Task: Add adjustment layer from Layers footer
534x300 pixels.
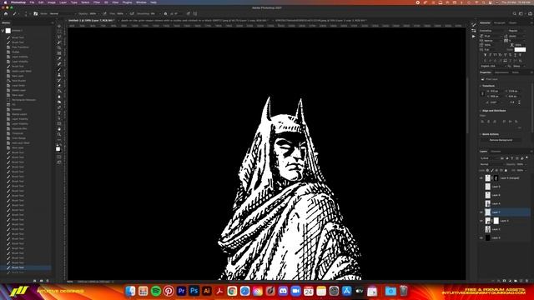Action: coord(510,281)
